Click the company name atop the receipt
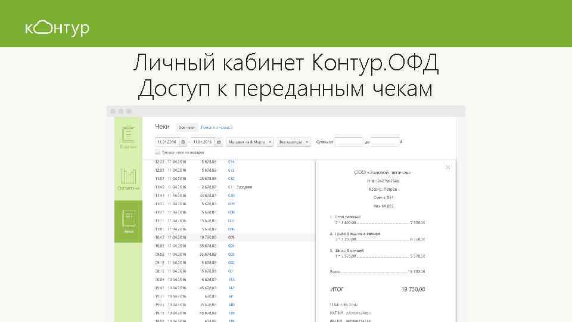Screen dimensions: 572x322 (383, 172)
